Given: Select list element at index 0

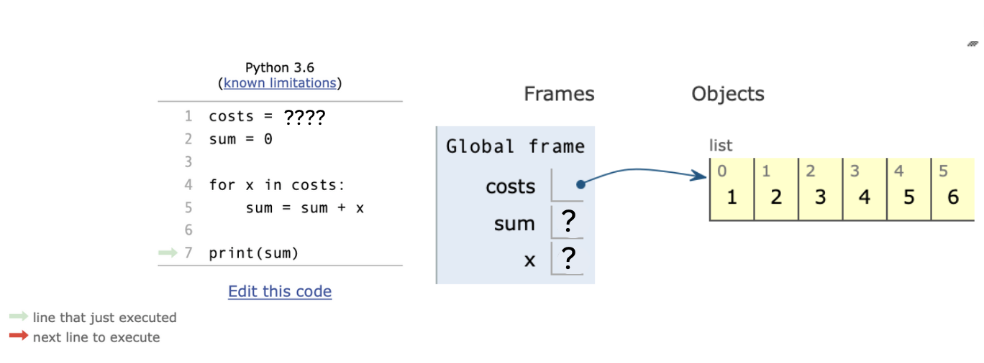Looking at the screenshot, I should [x=732, y=189].
